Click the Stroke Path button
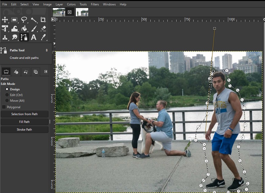 (x=25, y=130)
